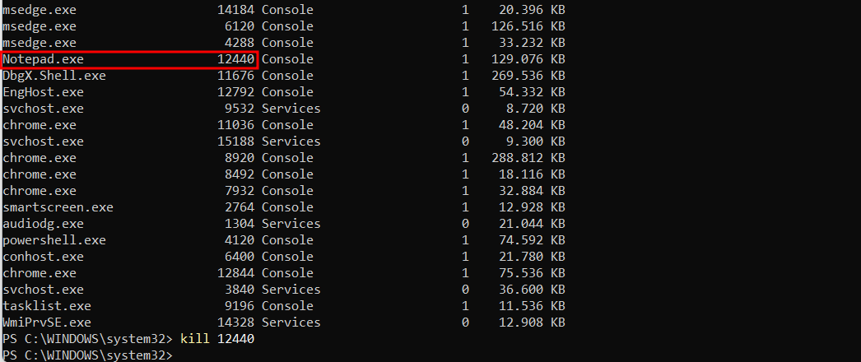Viewport: 861px width, 362px height.
Task: Click the DbgX.Shell.exe process name
Action: pyautogui.click(x=54, y=76)
